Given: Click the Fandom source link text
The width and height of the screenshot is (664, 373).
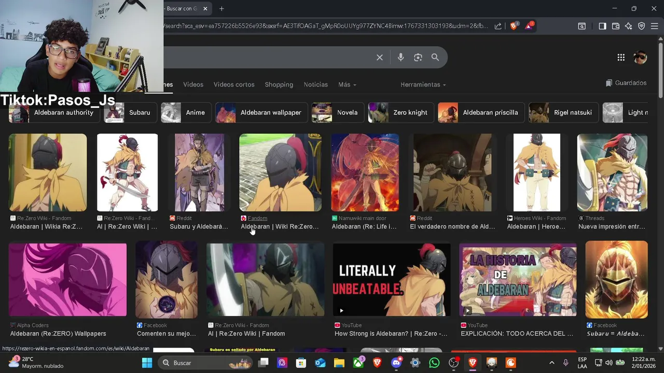Looking at the screenshot, I should click(257, 218).
